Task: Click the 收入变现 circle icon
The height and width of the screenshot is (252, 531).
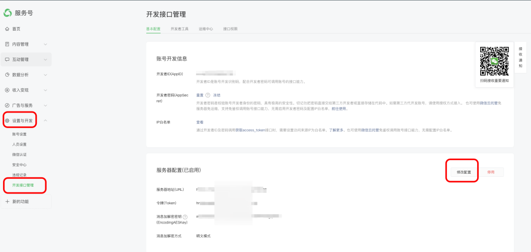Action: pyautogui.click(x=7, y=90)
